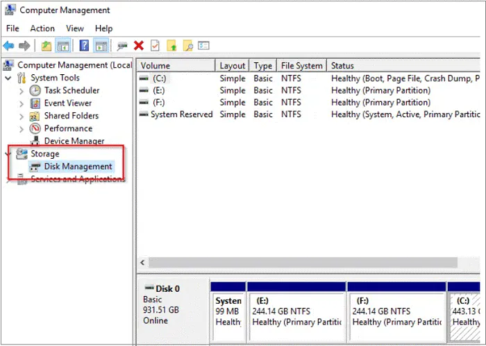Viewport: 486px width, 346px height.
Task: Click the Forward arrow toolbar icon
Action: point(24,46)
